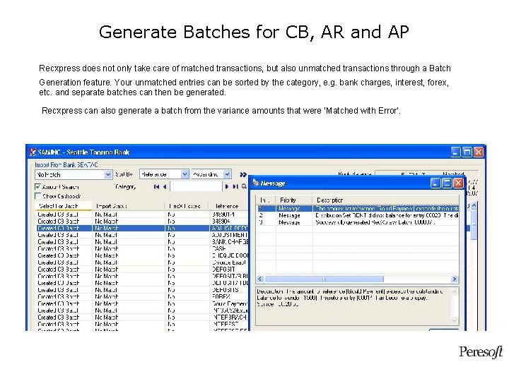Click inside the Category input field
509x381 pixels.
(x=196, y=186)
